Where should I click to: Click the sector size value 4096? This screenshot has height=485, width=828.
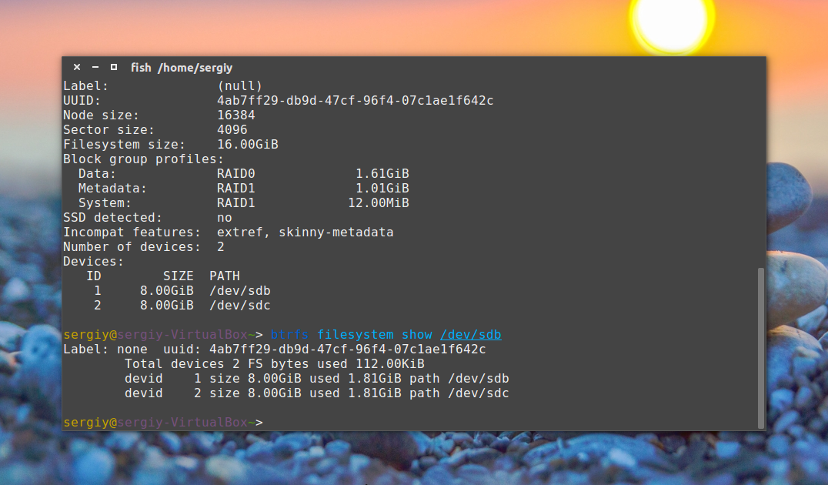tap(232, 130)
